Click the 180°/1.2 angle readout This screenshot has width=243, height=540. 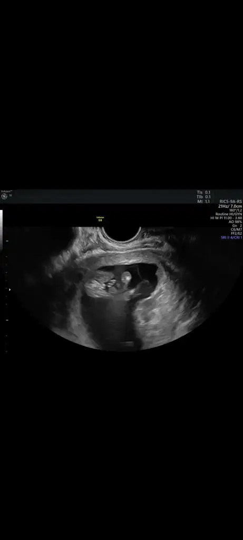[236, 210]
